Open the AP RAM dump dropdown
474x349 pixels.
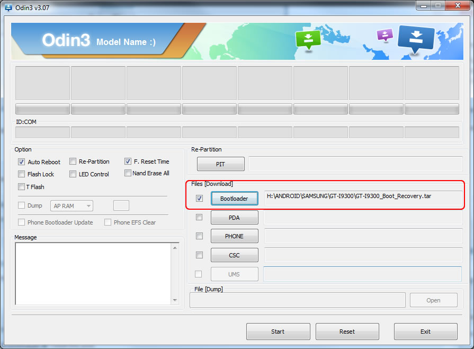pos(71,206)
